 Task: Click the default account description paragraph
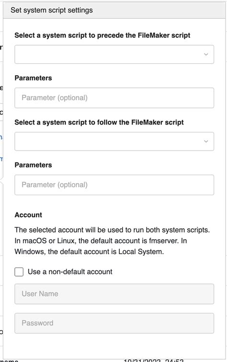click(x=112, y=241)
